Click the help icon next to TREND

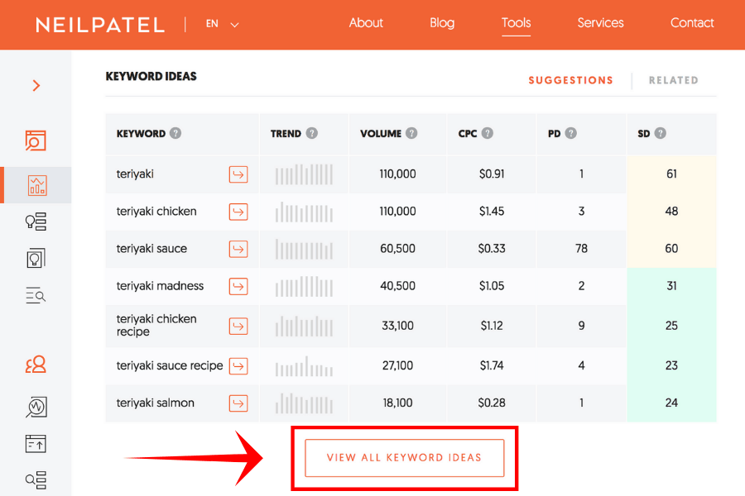click(311, 133)
